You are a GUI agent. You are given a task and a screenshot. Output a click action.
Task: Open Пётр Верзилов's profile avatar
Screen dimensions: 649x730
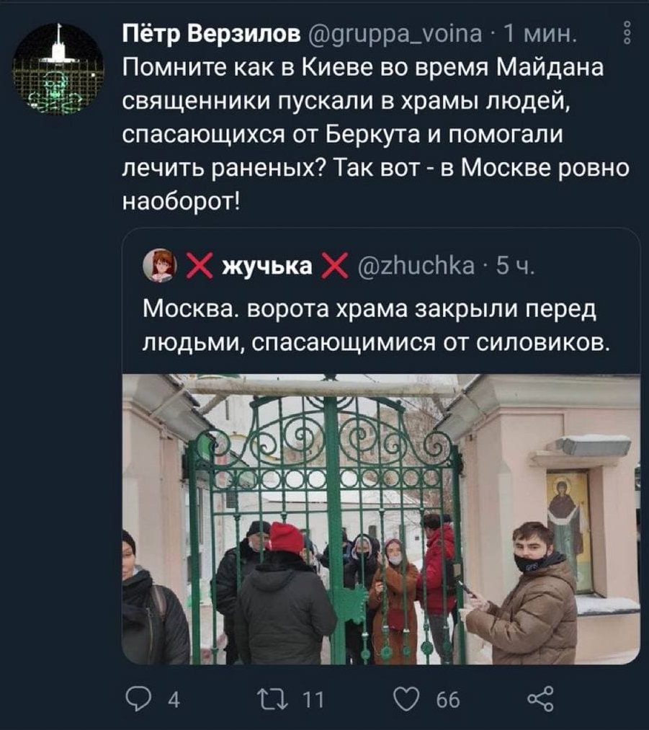pyautogui.click(x=58, y=69)
